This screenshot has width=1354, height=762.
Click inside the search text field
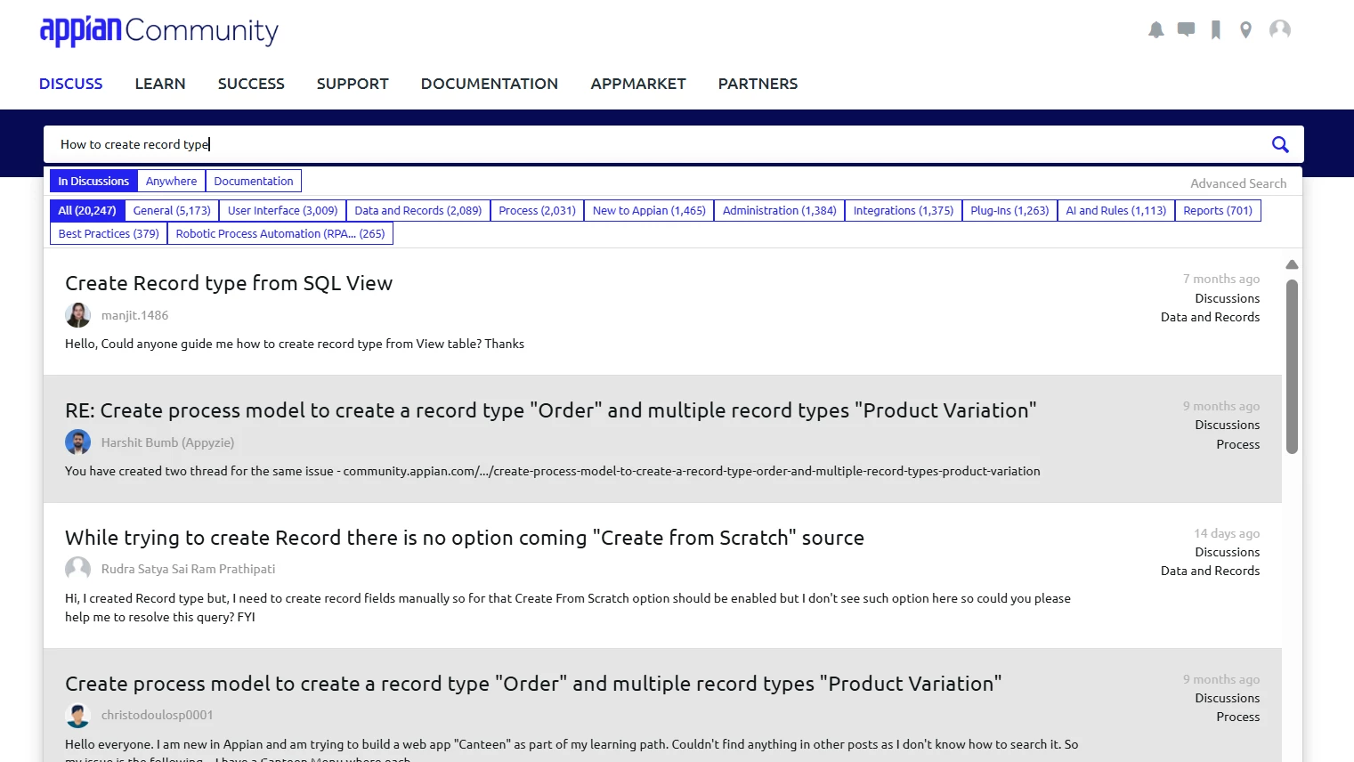tap(659, 144)
